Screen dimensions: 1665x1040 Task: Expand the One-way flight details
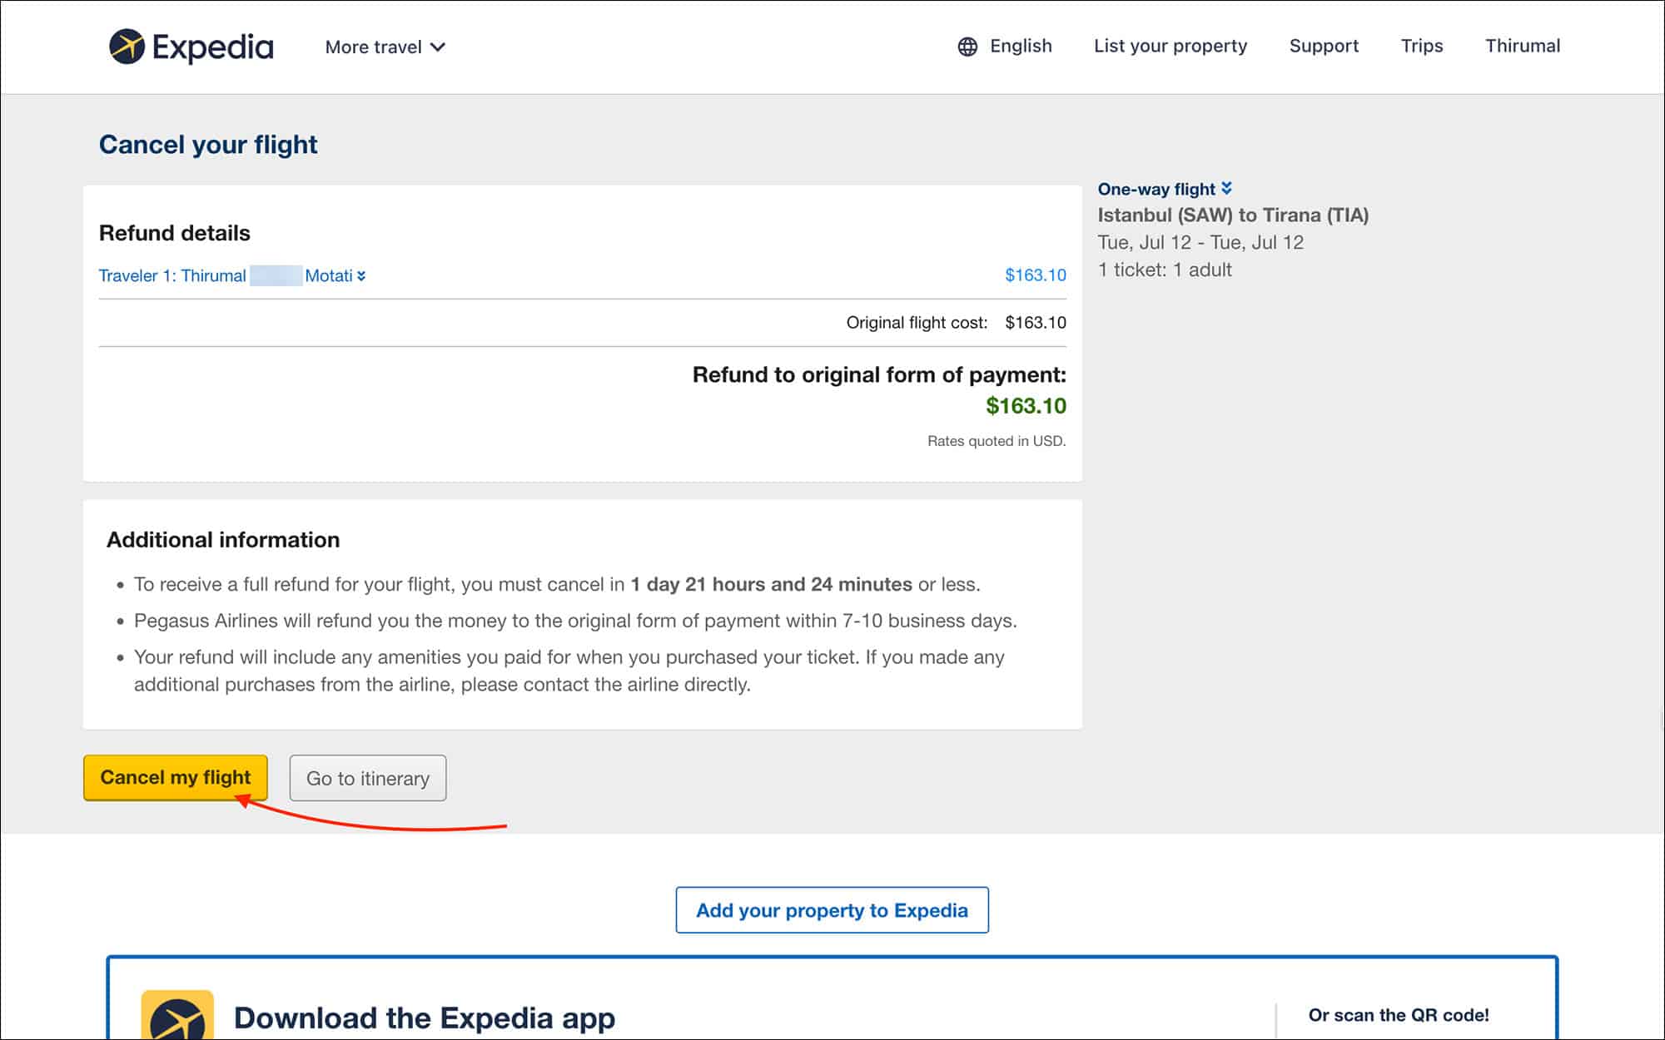point(1164,189)
